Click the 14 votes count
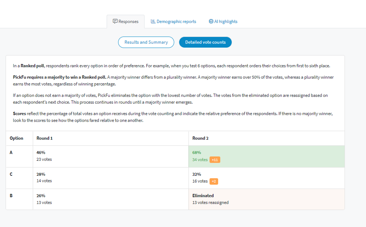The width and height of the screenshot is (366, 227). pyautogui.click(x=44, y=181)
